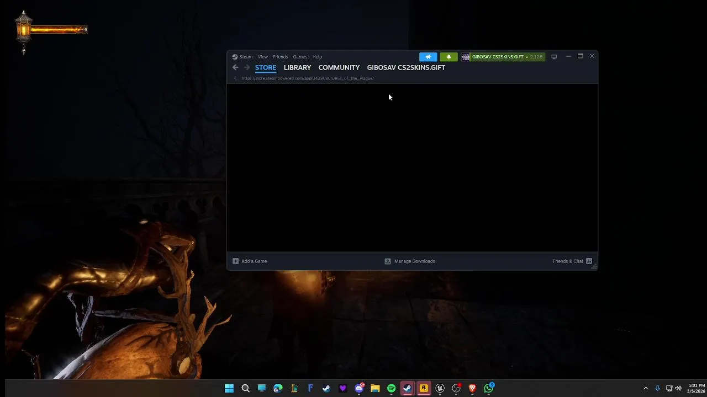Open taskbar Search magnifier
The width and height of the screenshot is (707, 397).
click(245, 388)
